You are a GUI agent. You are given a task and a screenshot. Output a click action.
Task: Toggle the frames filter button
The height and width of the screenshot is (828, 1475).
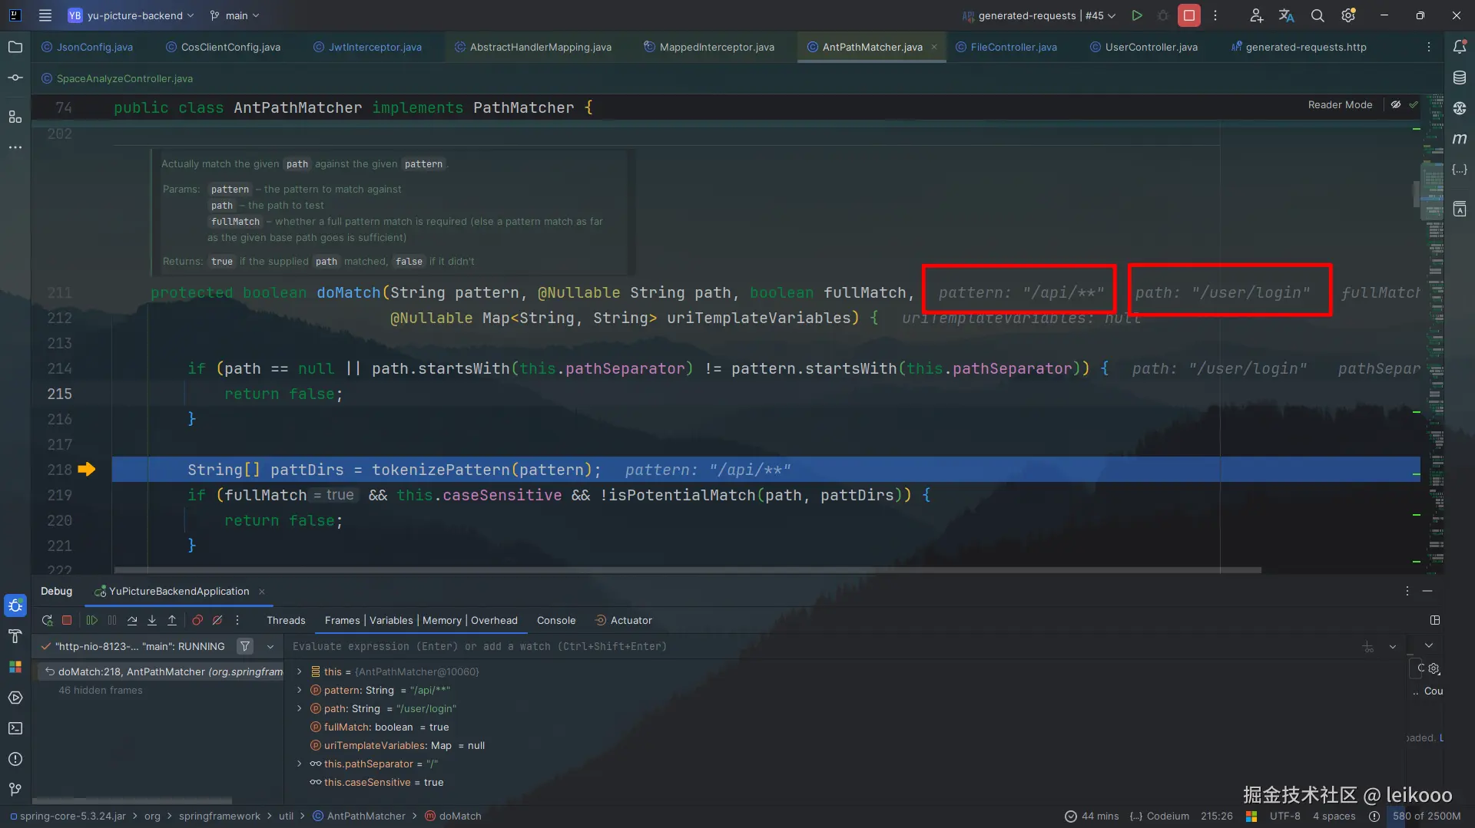[x=245, y=646]
